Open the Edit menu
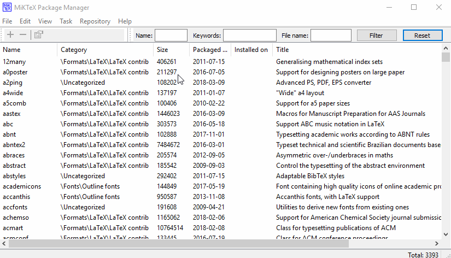 coord(25,21)
